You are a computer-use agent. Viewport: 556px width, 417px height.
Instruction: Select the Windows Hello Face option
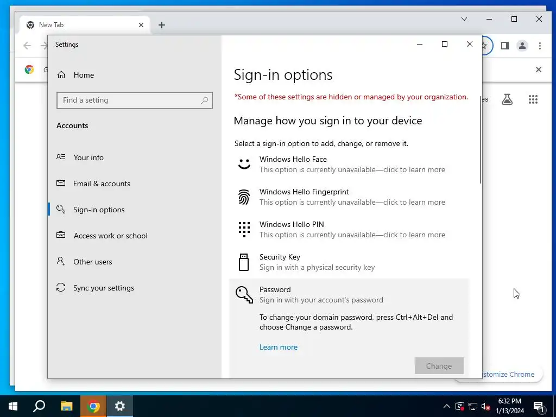click(349, 164)
